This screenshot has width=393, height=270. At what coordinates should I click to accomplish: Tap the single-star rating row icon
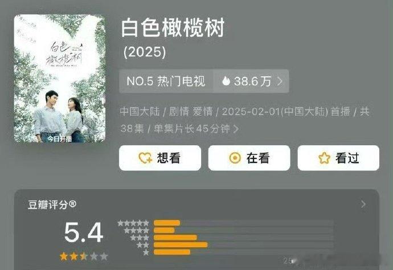(x=146, y=252)
